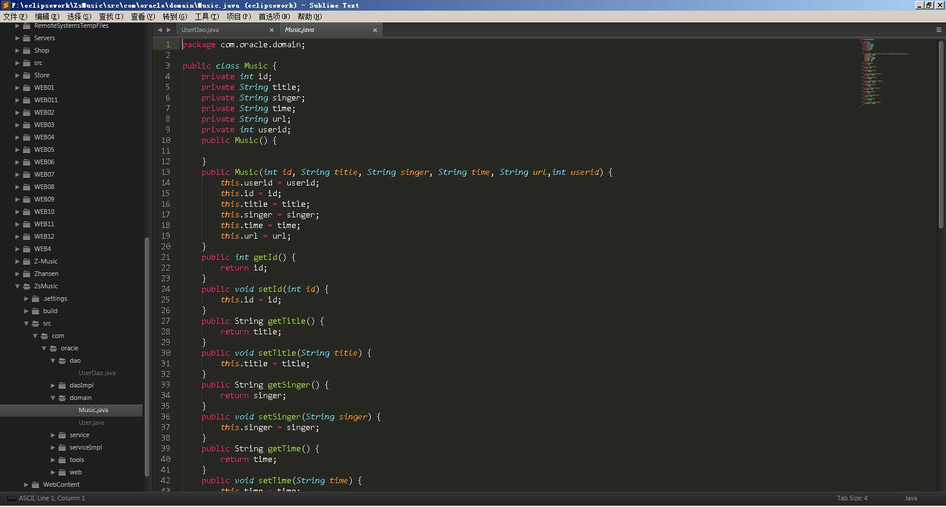Viewport: 946px width, 508px height.
Task: Expand the serviceImpl folder
Action: 53,447
